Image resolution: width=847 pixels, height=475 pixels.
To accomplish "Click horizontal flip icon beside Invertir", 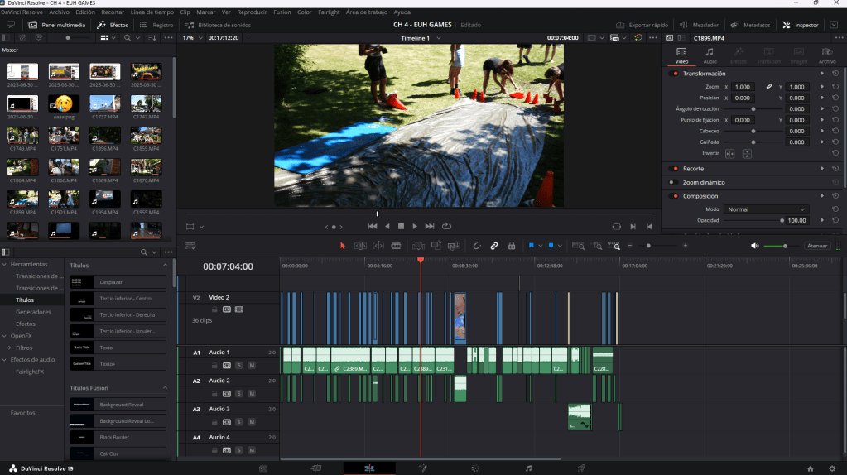I will 729,154.
